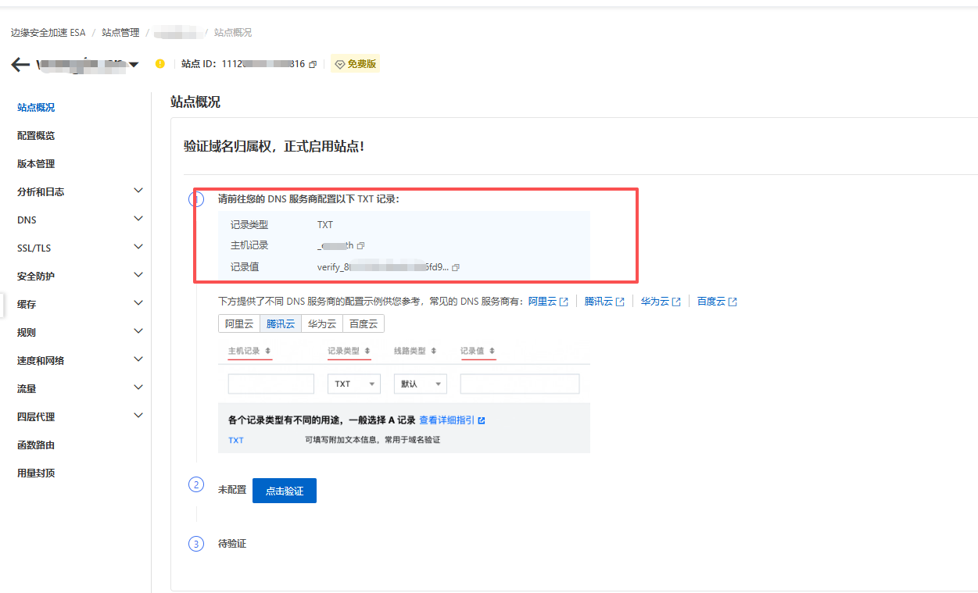The width and height of the screenshot is (978, 593).
Task: Select 版本管理 in the sidebar
Action: click(x=34, y=163)
